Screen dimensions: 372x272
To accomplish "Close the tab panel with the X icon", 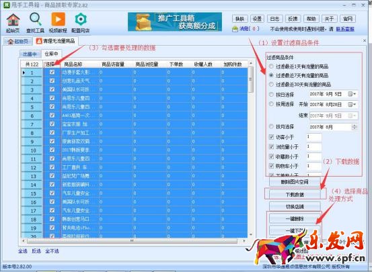I will tap(365, 40).
